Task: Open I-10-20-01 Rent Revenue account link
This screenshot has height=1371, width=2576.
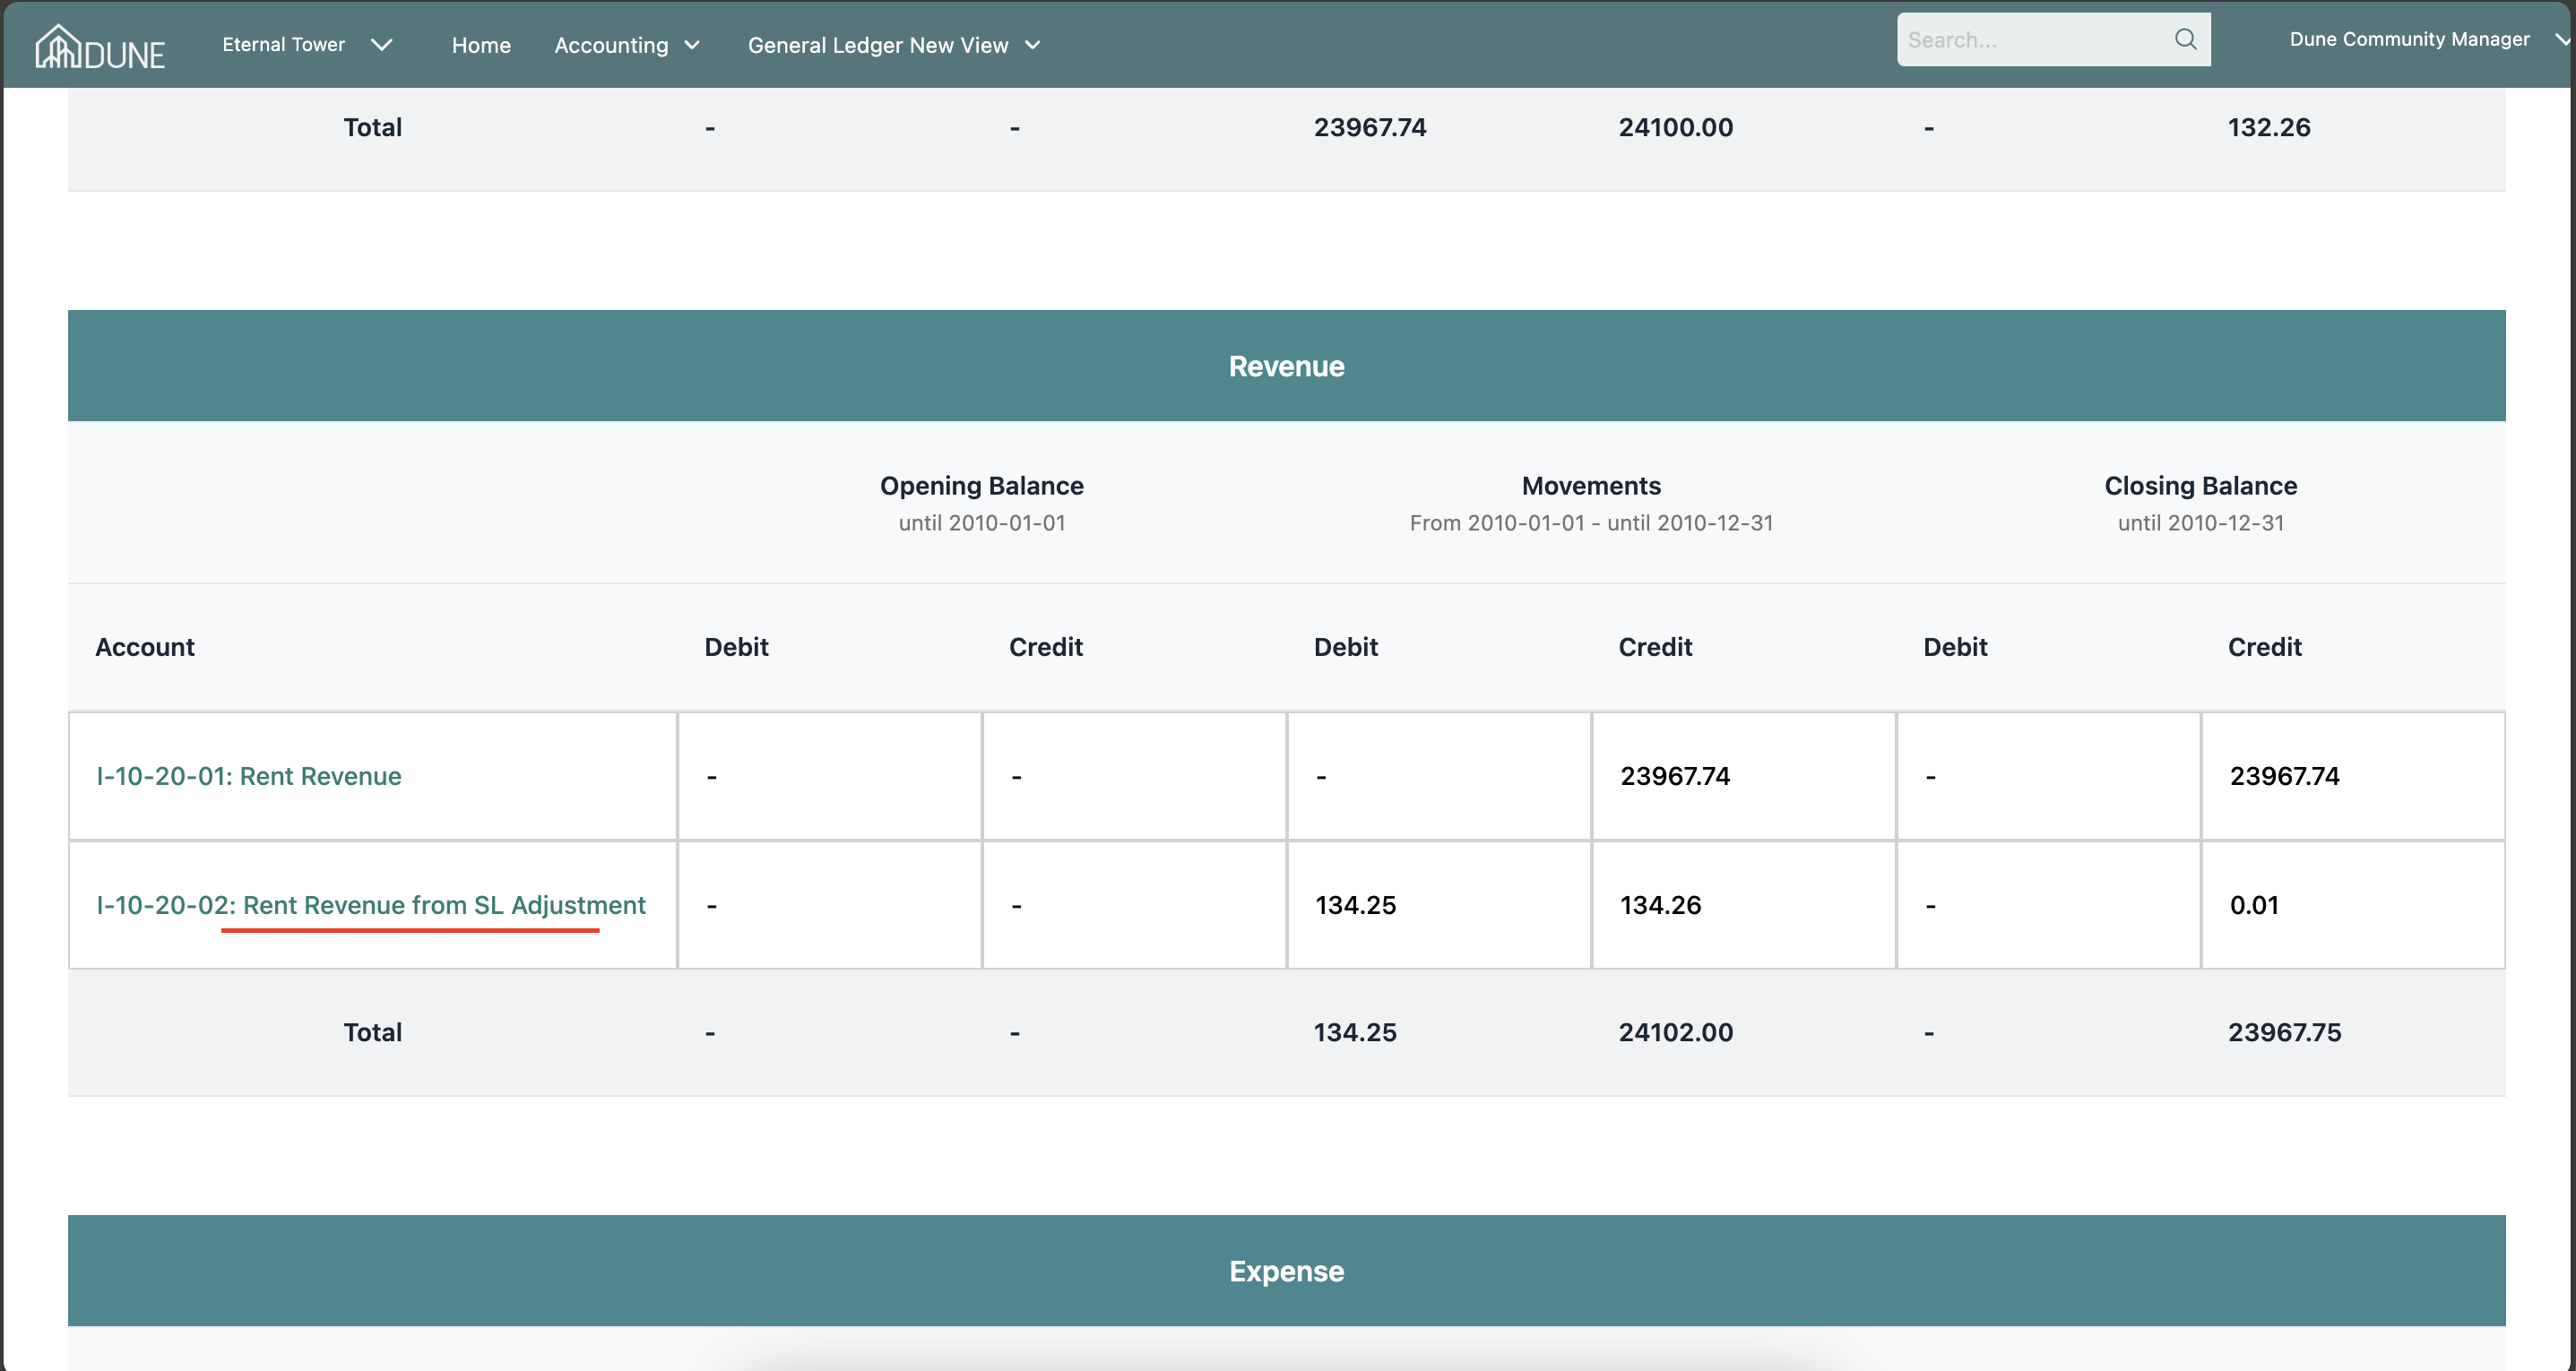Action: [x=249, y=776]
